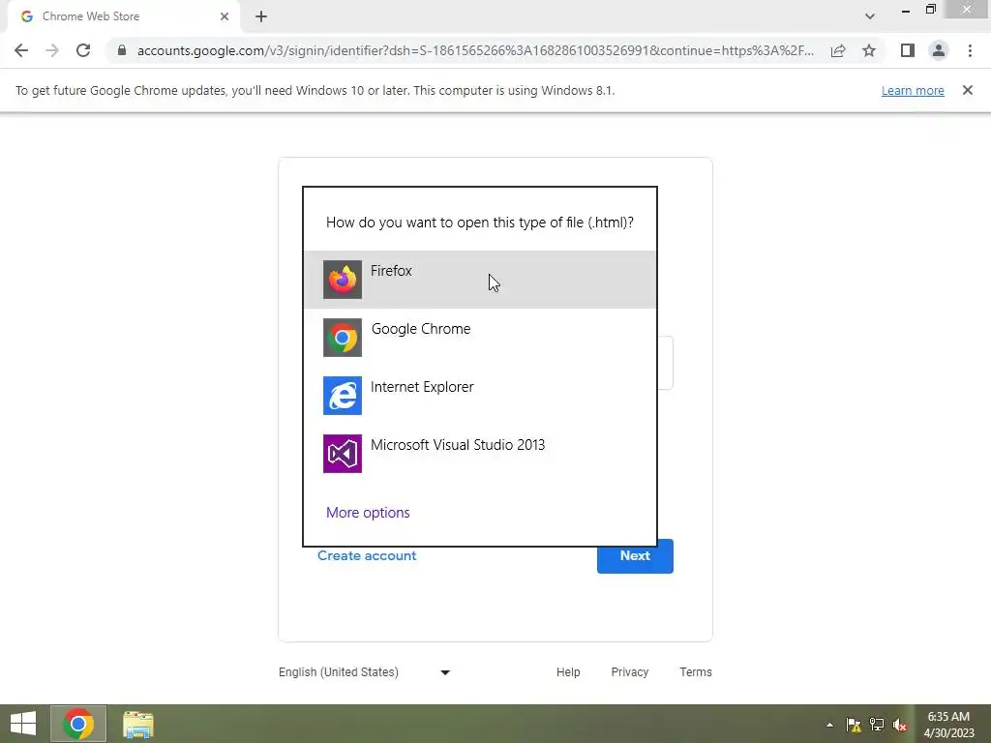Restore down the Chrome window
The width and height of the screenshot is (991, 743).
pos(930,10)
